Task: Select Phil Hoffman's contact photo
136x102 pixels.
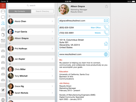Action: pyautogui.click(x=11, y=48)
